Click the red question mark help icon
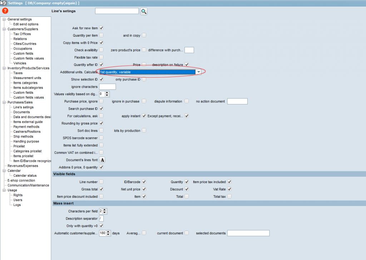The height and width of the screenshot is (260, 366). [x=5, y=11]
